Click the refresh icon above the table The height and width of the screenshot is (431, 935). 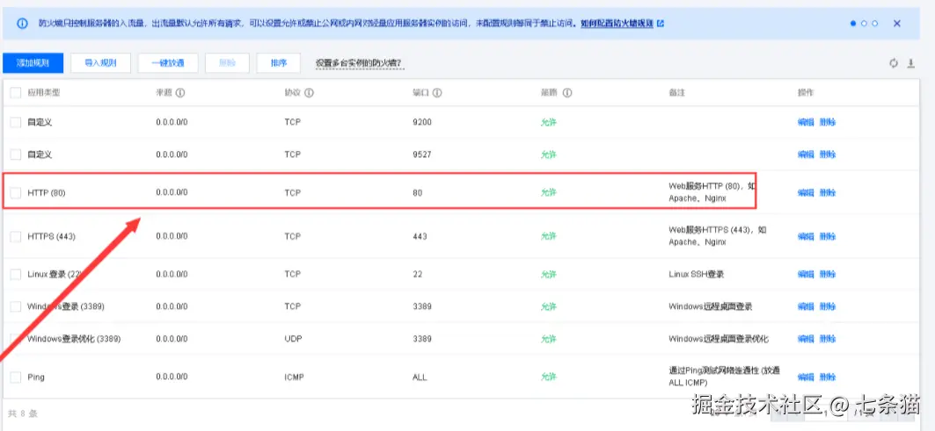pos(894,63)
